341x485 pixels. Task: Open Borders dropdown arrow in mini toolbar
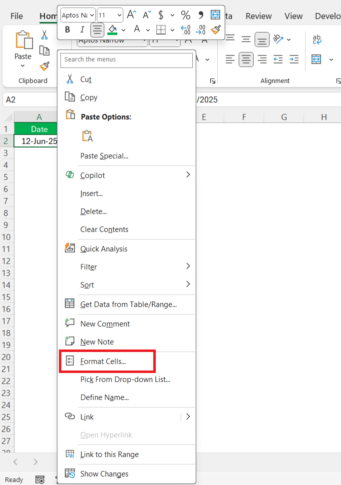[172, 30]
